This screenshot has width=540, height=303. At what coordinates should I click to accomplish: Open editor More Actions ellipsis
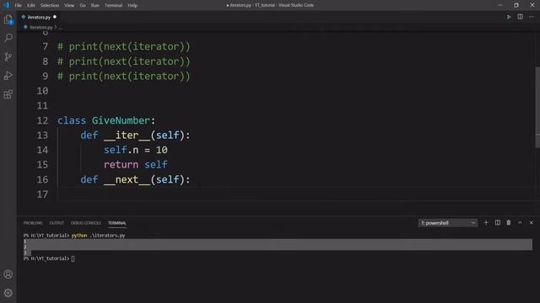click(x=532, y=17)
